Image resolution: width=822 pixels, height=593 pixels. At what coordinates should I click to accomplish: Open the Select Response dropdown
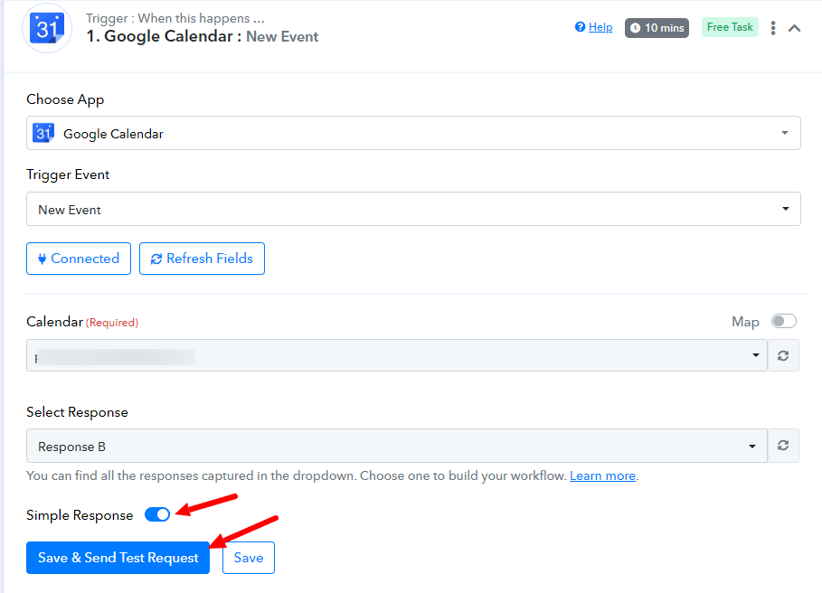coord(397,446)
